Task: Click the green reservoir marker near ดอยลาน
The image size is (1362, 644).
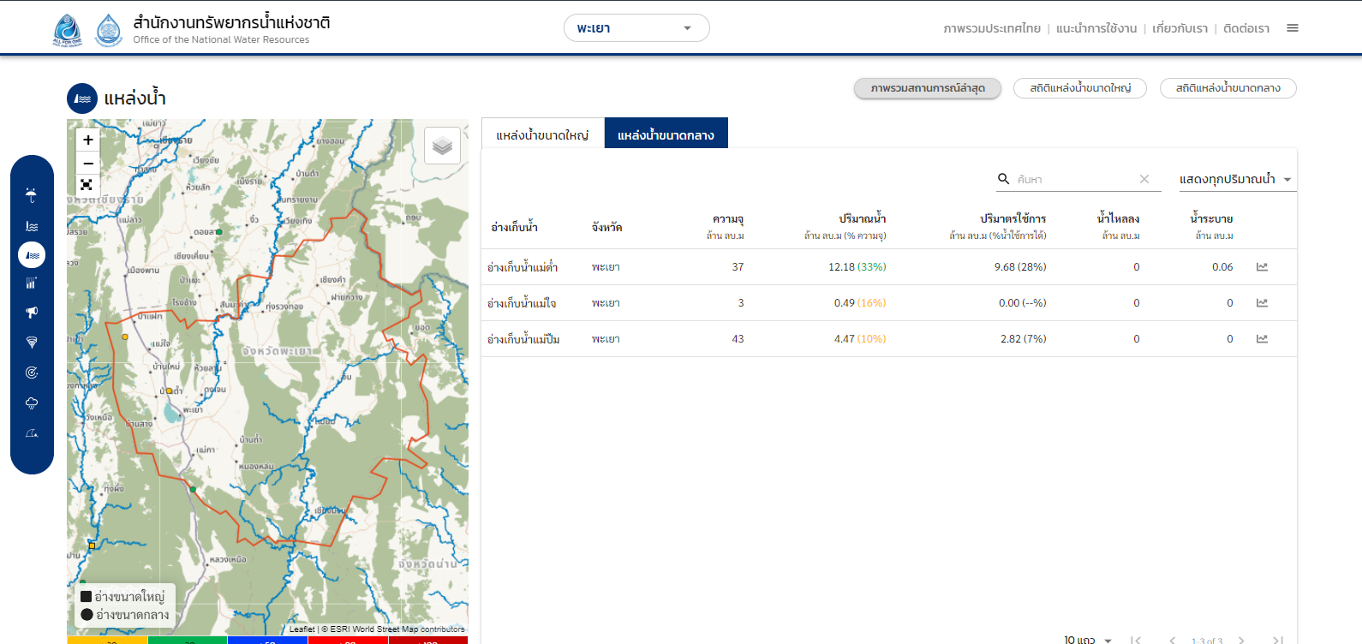Action: pos(219,232)
